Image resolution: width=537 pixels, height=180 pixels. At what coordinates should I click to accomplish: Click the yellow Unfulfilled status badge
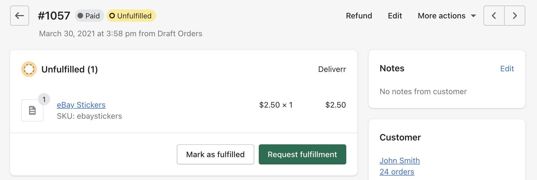[131, 16]
